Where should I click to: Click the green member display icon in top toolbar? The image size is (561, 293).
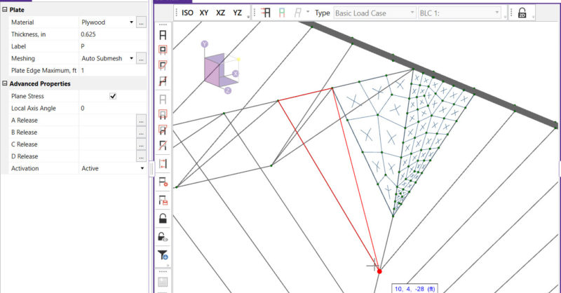pos(283,13)
